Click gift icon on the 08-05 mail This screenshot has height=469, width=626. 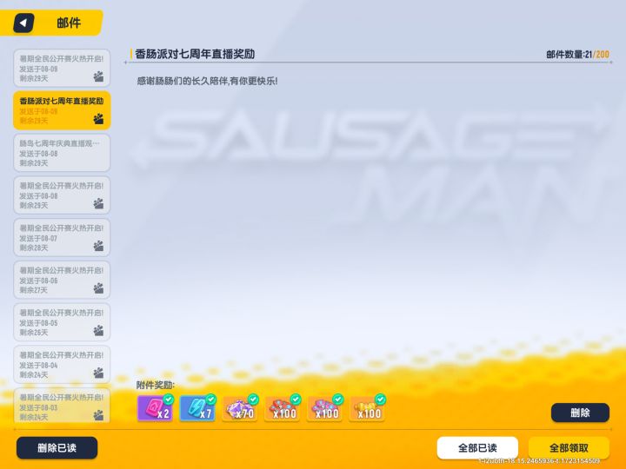(98, 330)
